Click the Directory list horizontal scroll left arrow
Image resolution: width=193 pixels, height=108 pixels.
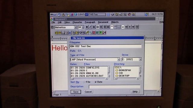coord(115,79)
